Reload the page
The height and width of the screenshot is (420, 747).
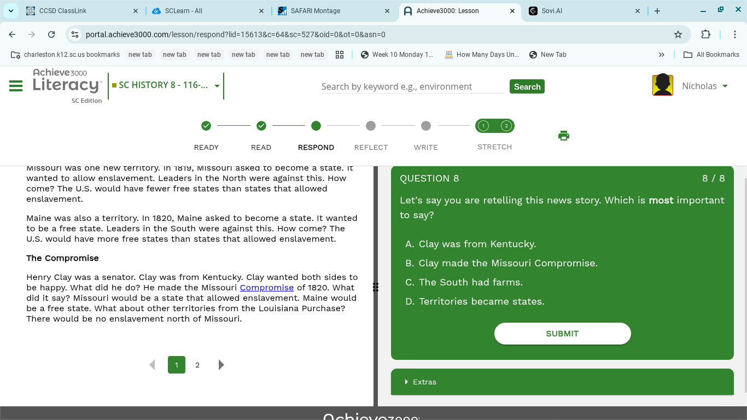coord(51,34)
